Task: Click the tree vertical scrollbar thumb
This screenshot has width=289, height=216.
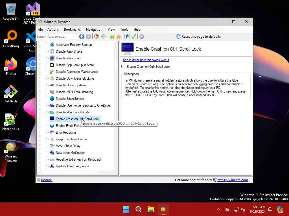Action: point(116,66)
